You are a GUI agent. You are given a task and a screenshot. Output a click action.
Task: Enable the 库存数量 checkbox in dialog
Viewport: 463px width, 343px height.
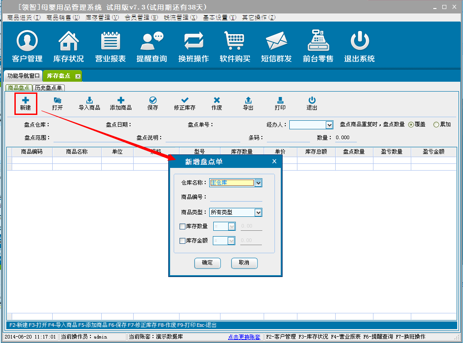[x=183, y=227]
